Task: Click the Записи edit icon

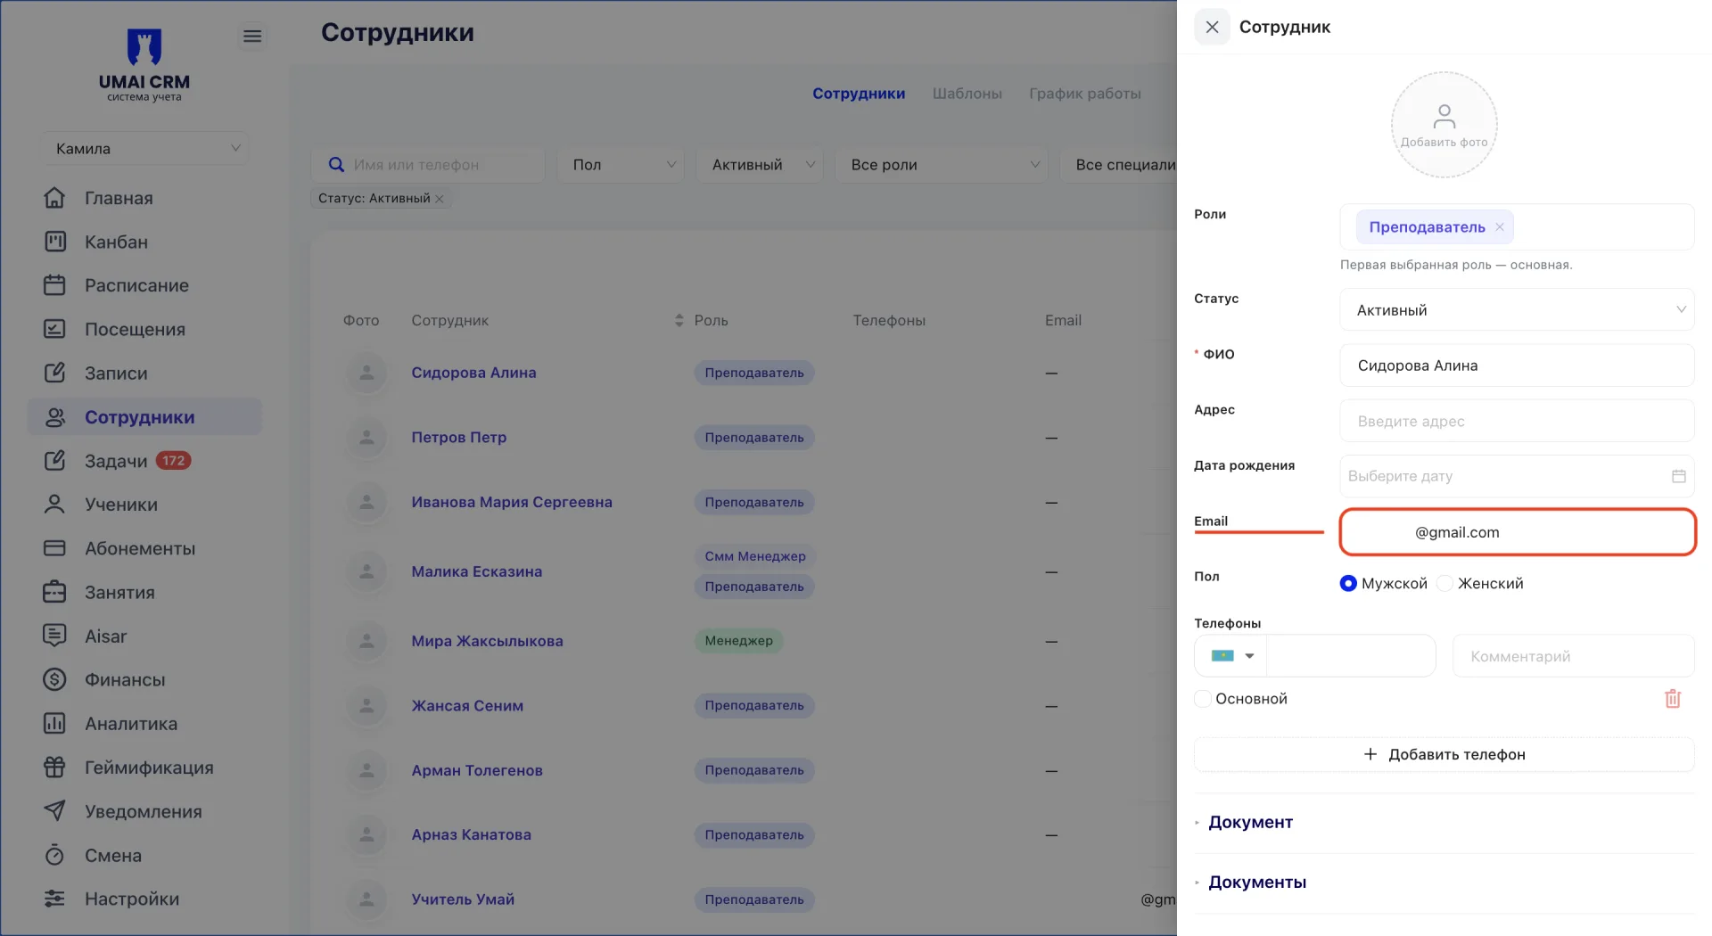Action: [54, 373]
